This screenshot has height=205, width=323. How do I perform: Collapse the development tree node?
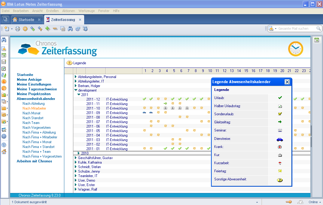click(76, 90)
